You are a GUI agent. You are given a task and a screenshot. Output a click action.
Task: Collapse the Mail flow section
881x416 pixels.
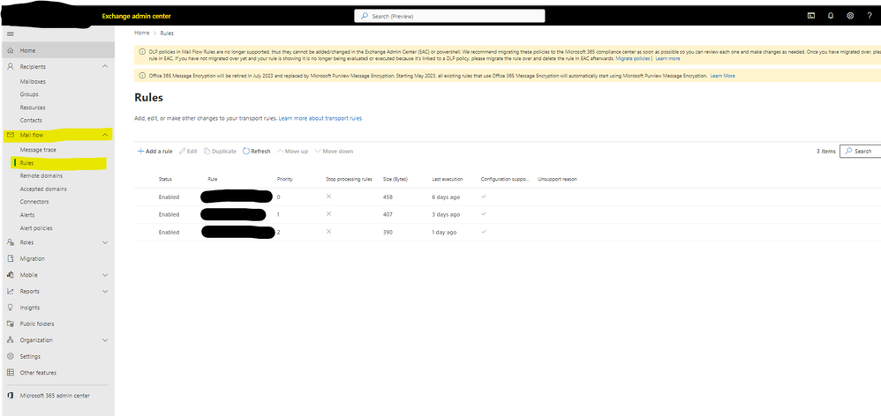105,135
